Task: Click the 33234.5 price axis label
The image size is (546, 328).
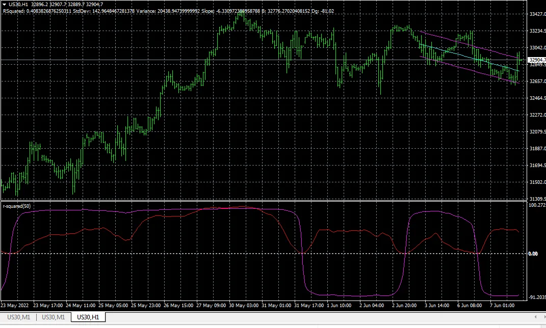Action: pyautogui.click(x=537, y=31)
